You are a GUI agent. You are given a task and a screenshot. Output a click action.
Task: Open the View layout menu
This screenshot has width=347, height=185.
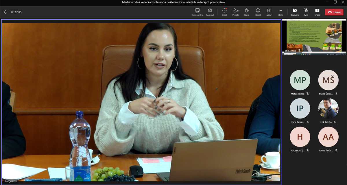tap(269, 12)
